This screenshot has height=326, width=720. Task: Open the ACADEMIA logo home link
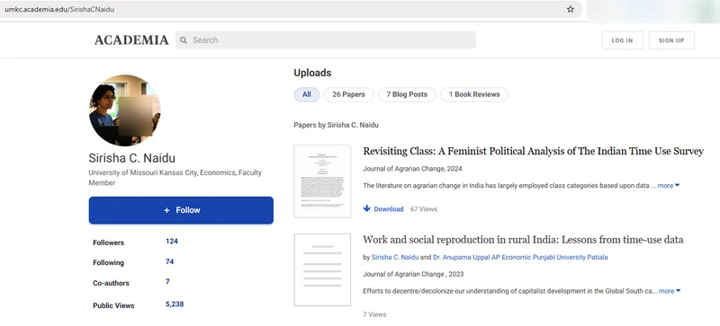131,40
